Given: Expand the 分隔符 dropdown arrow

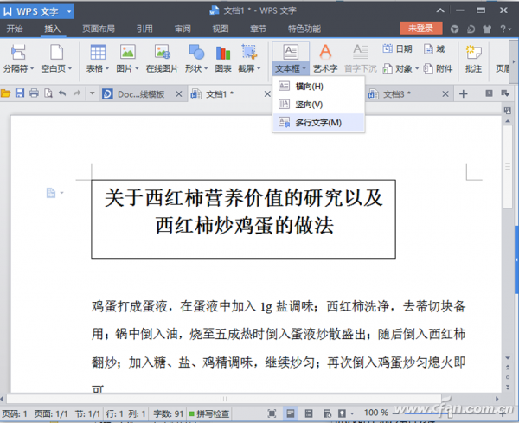Looking at the screenshot, I should tap(32, 69).
